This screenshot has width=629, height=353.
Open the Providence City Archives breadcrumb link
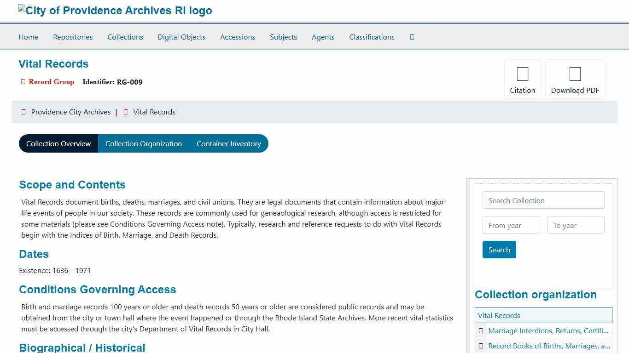[x=71, y=112]
